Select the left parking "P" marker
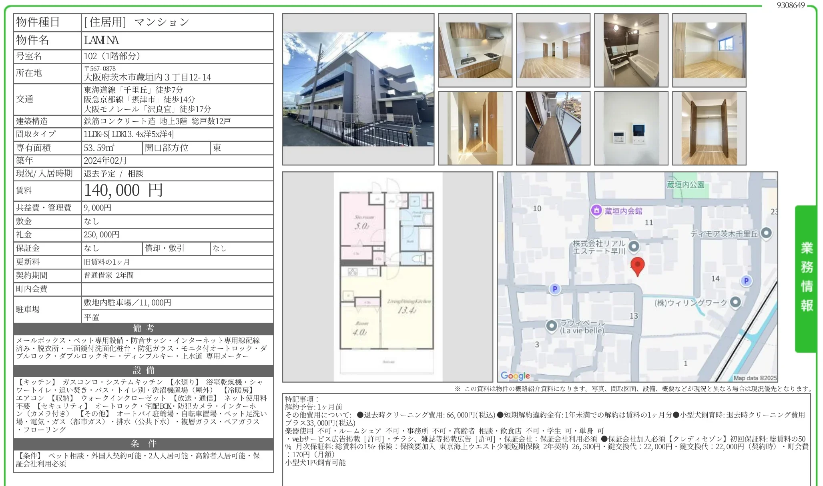This screenshot has width=823, height=486. click(x=556, y=289)
